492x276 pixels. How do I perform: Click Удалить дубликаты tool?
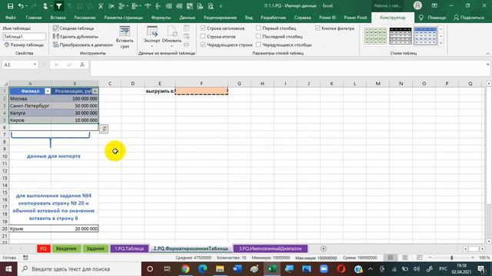point(75,37)
